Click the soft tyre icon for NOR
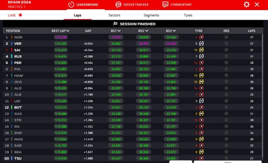 tap(201, 37)
